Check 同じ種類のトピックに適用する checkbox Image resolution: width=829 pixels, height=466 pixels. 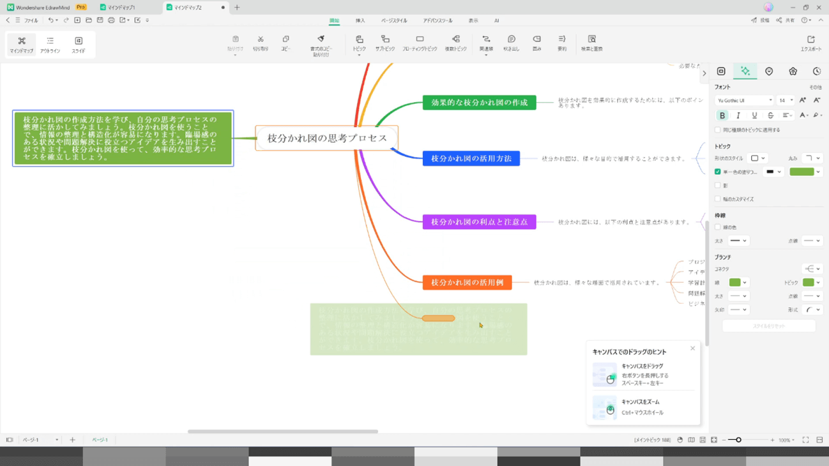click(x=718, y=130)
